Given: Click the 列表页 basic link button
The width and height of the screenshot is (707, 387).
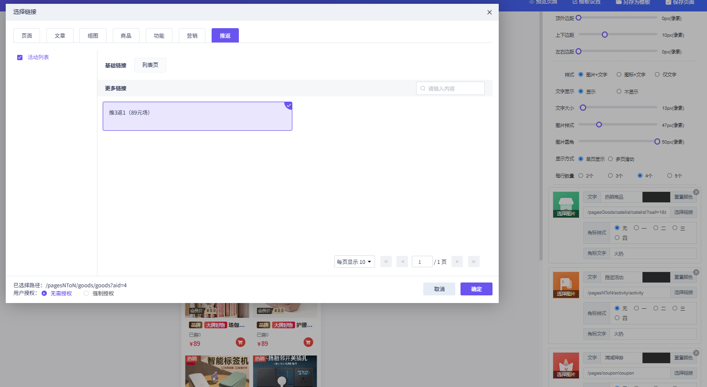Looking at the screenshot, I should coord(150,65).
